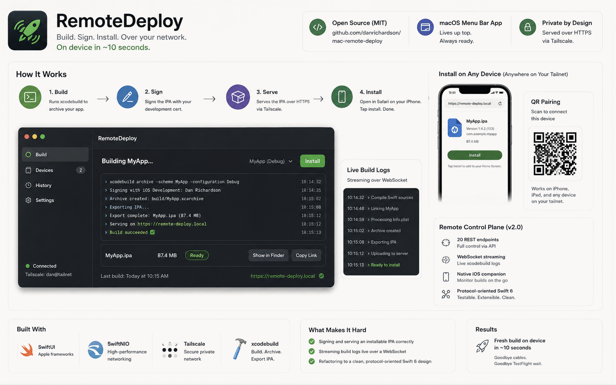Click the reload icon in phone Safari bar
616x385 pixels.
[x=500, y=104]
